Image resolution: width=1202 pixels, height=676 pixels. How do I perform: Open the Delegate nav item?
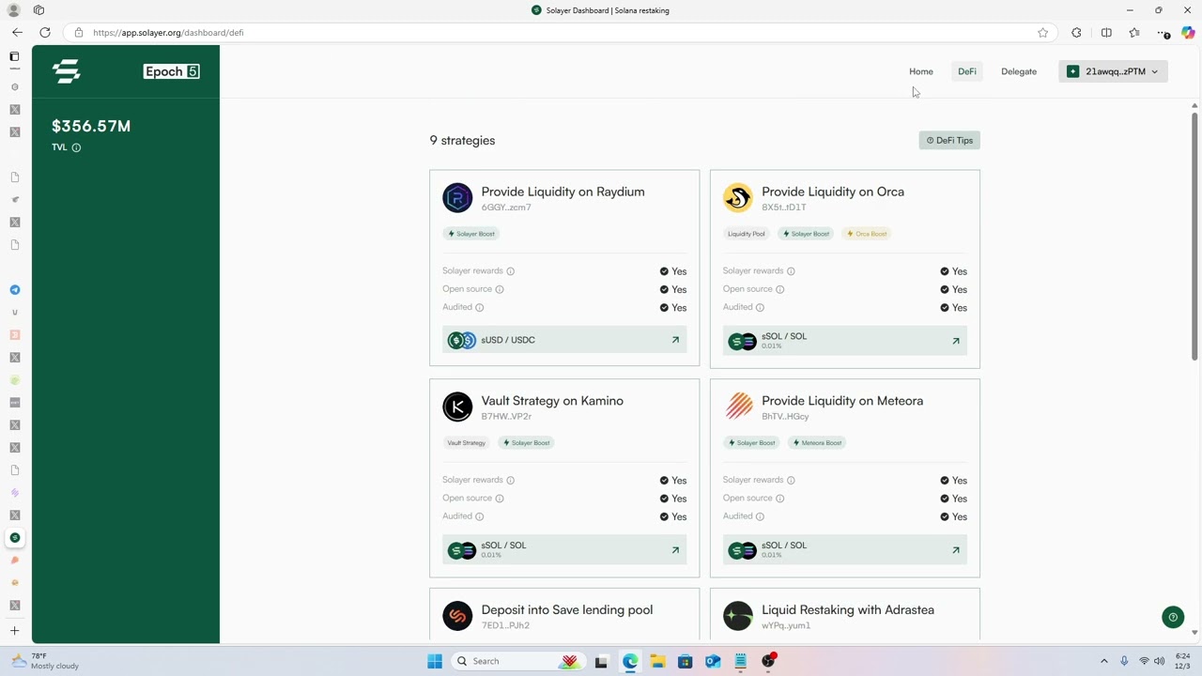(x=1018, y=71)
